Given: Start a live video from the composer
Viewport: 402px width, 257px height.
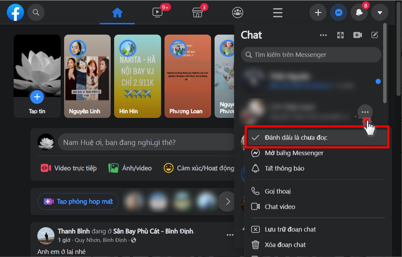Looking at the screenshot, I should [68, 168].
